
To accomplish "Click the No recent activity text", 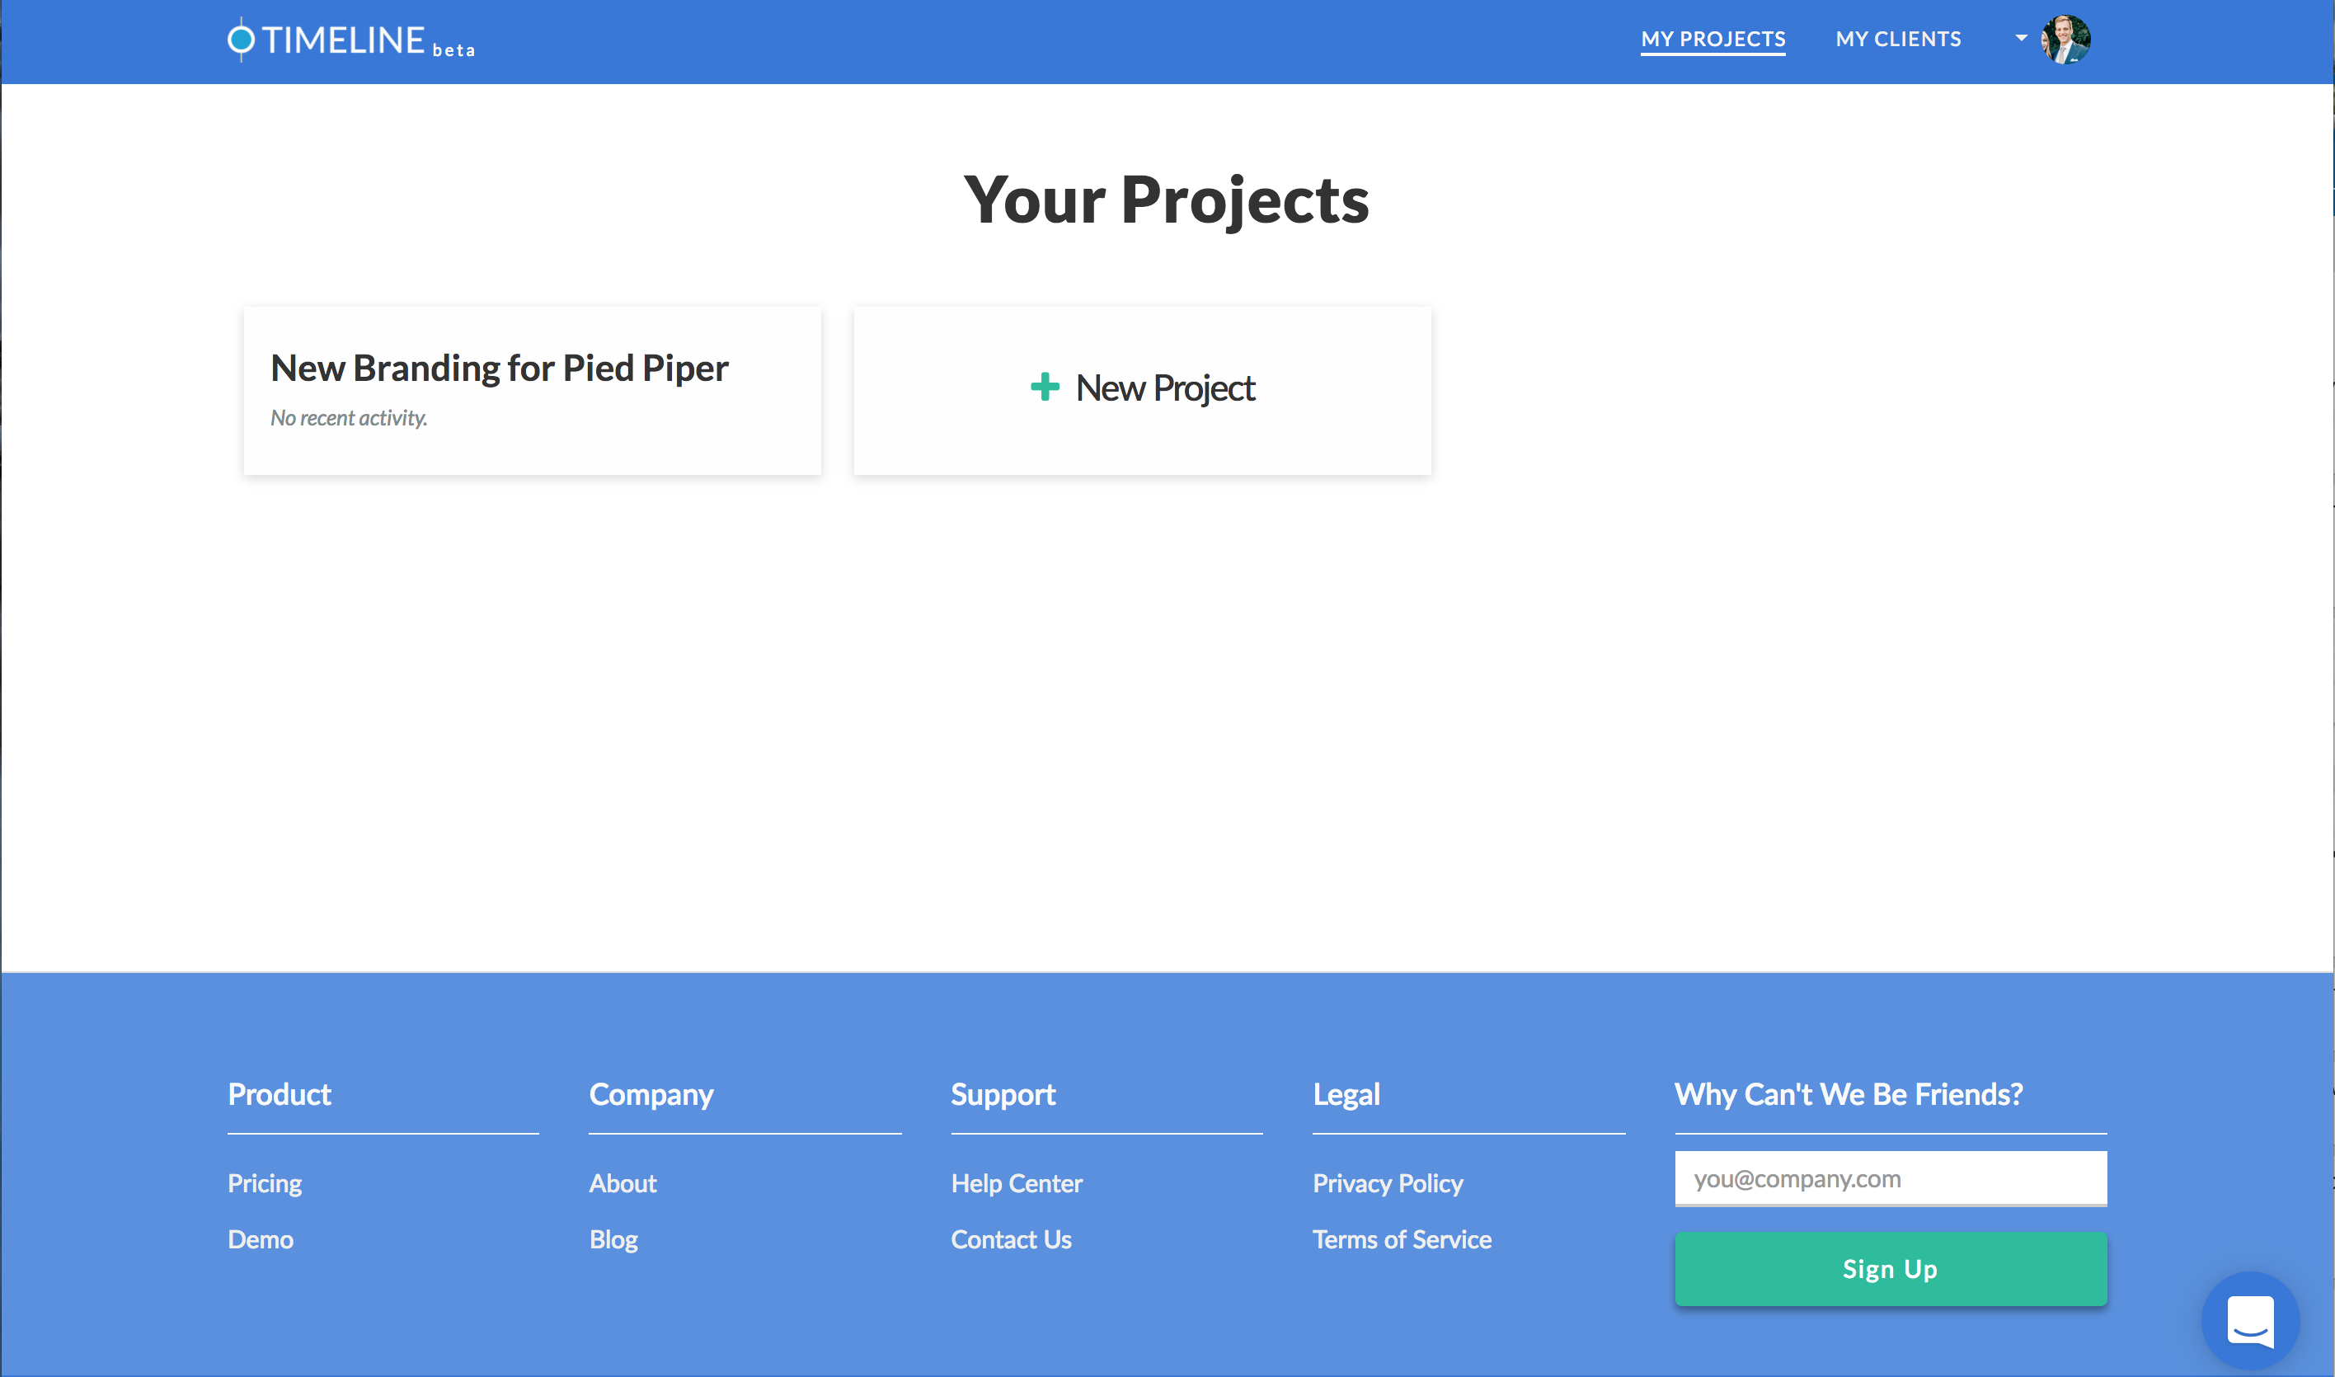I will click(349, 419).
